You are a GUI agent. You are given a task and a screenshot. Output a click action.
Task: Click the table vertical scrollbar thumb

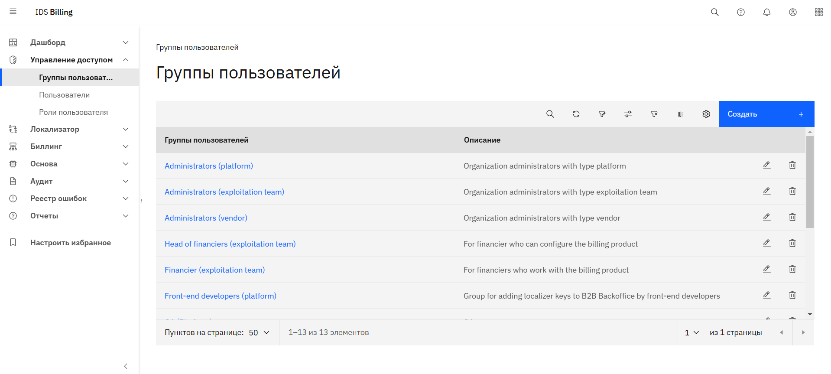tap(809, 182)
